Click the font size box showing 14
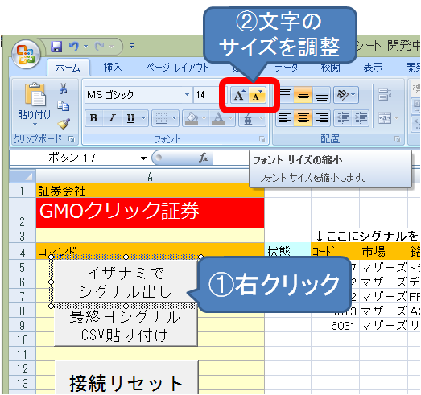This screenshot has height=395, width=421. [x=206, y=94]
